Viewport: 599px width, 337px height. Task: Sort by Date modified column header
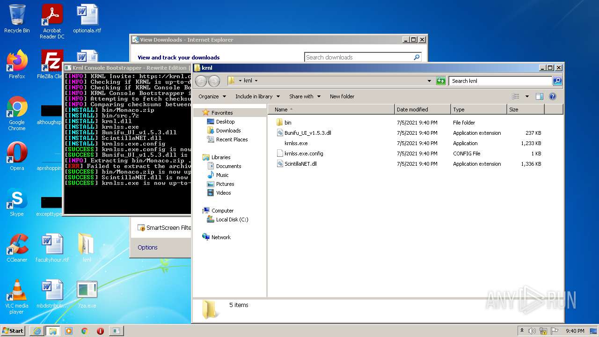click(423, 110)
